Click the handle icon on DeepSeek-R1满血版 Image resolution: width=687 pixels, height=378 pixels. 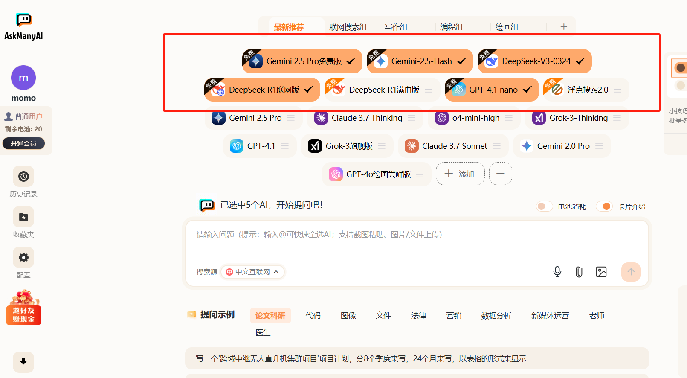(429, 90)
